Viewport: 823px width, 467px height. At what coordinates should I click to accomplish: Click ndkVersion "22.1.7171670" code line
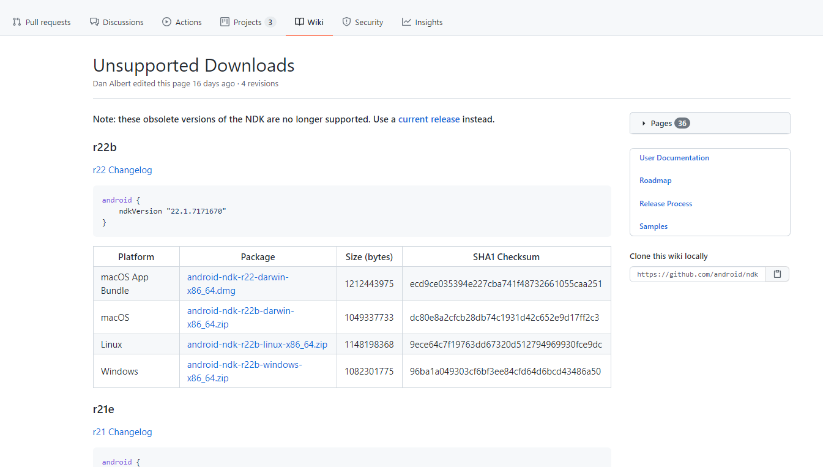point(173,211)
